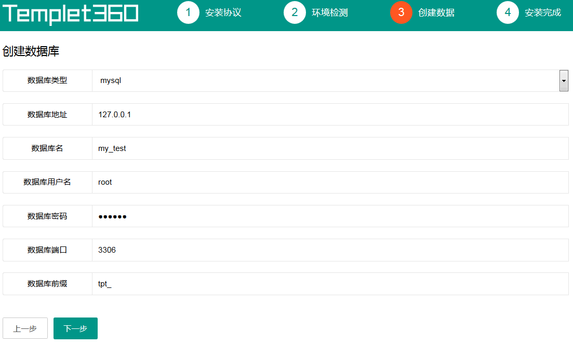The image size is (573, 345).
Task: Click the database port field 3306
Action: click(x=330, y=250)
